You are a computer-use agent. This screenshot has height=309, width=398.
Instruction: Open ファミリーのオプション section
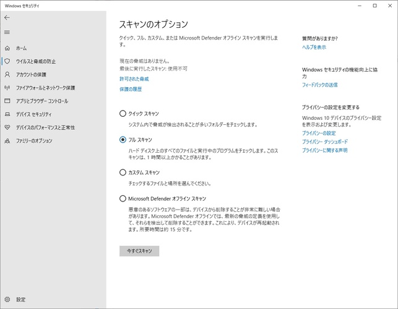pyautogui.click(x=34, y=141)
